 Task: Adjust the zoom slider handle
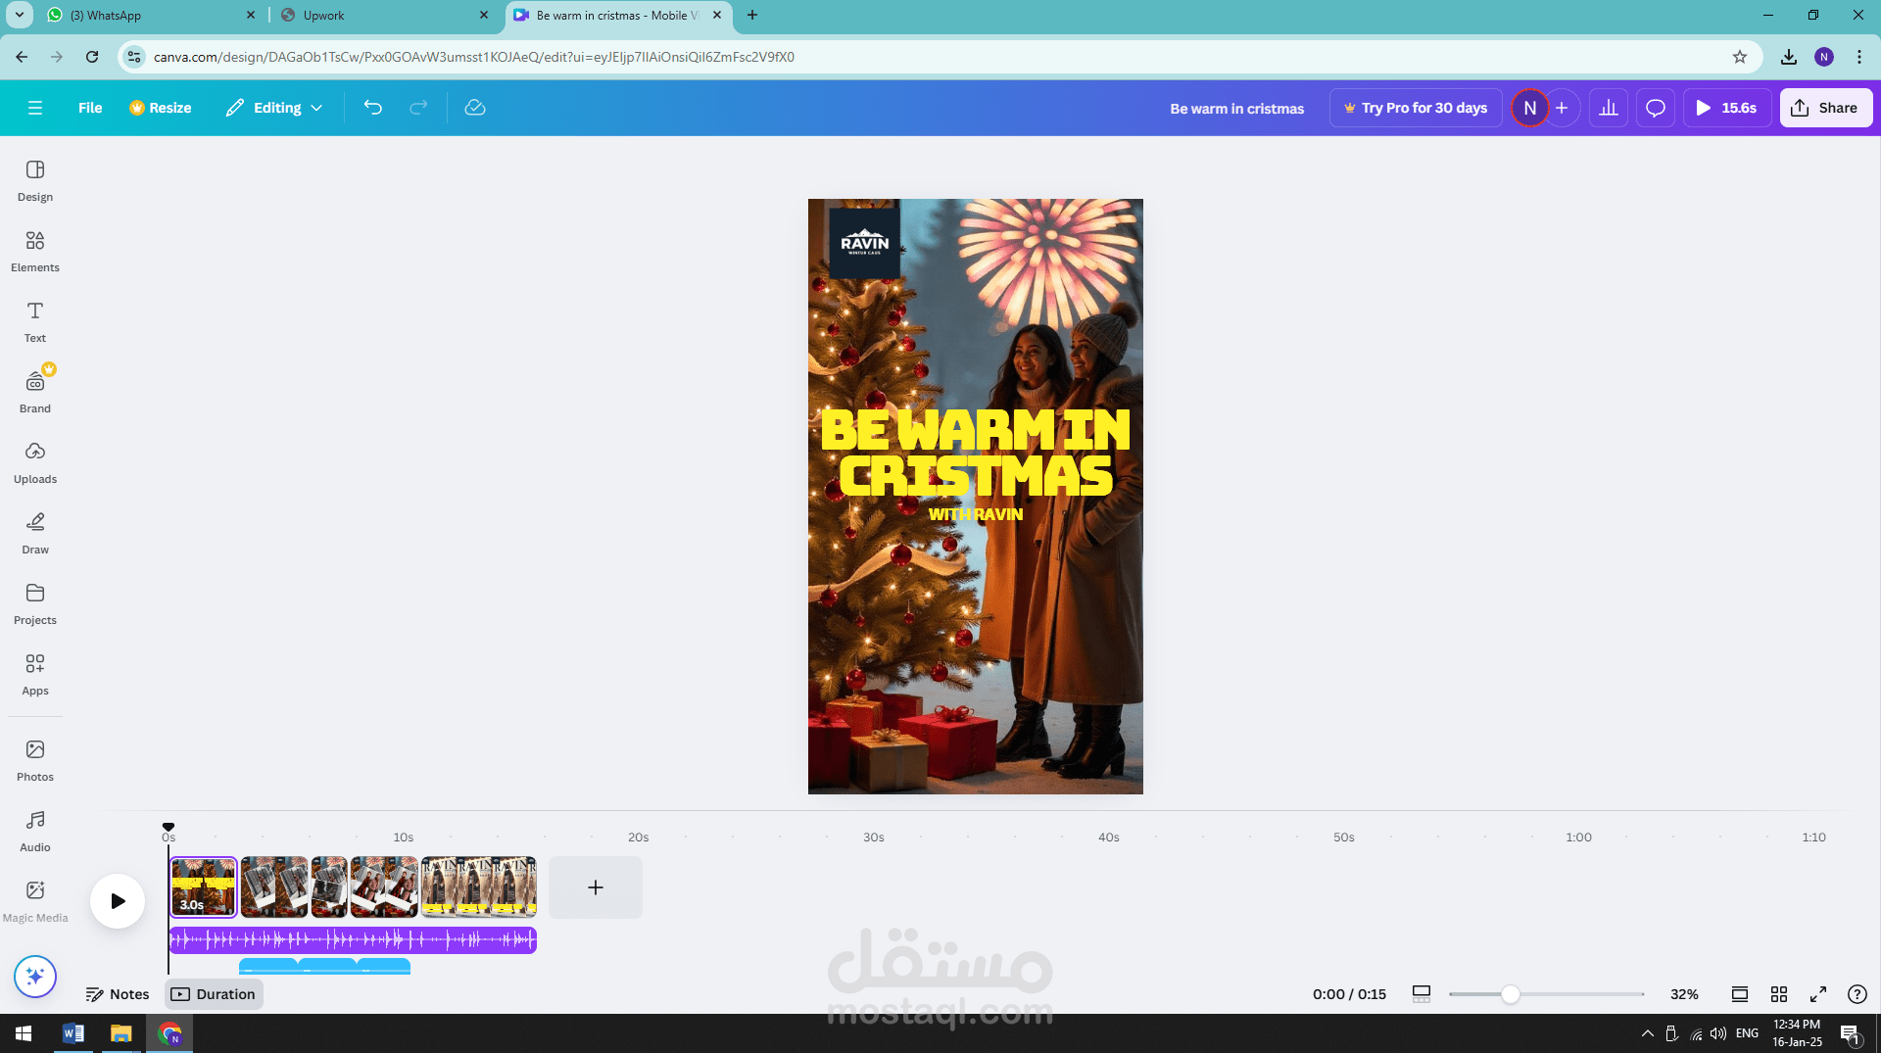(x=1511, y=994)
